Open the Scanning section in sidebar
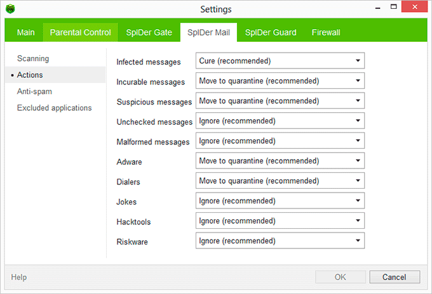Image resolution: width=432 pixels, height=294 pixels. 33,58
